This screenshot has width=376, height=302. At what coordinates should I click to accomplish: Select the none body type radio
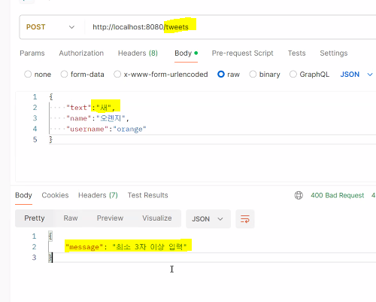(x=28, y=75)
